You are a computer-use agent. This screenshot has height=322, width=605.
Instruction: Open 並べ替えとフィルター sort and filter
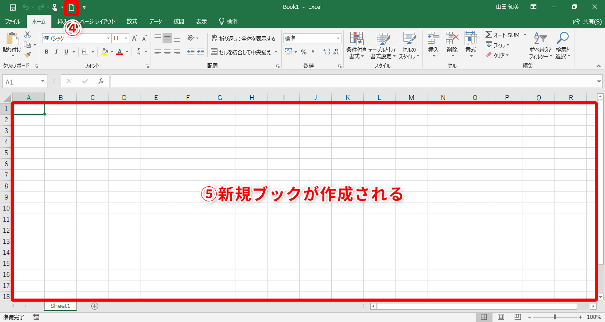[541, 46]
